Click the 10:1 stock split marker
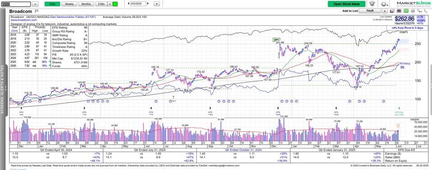The width and height of the screenshot is (432, 170). click(x=174, y=99)
